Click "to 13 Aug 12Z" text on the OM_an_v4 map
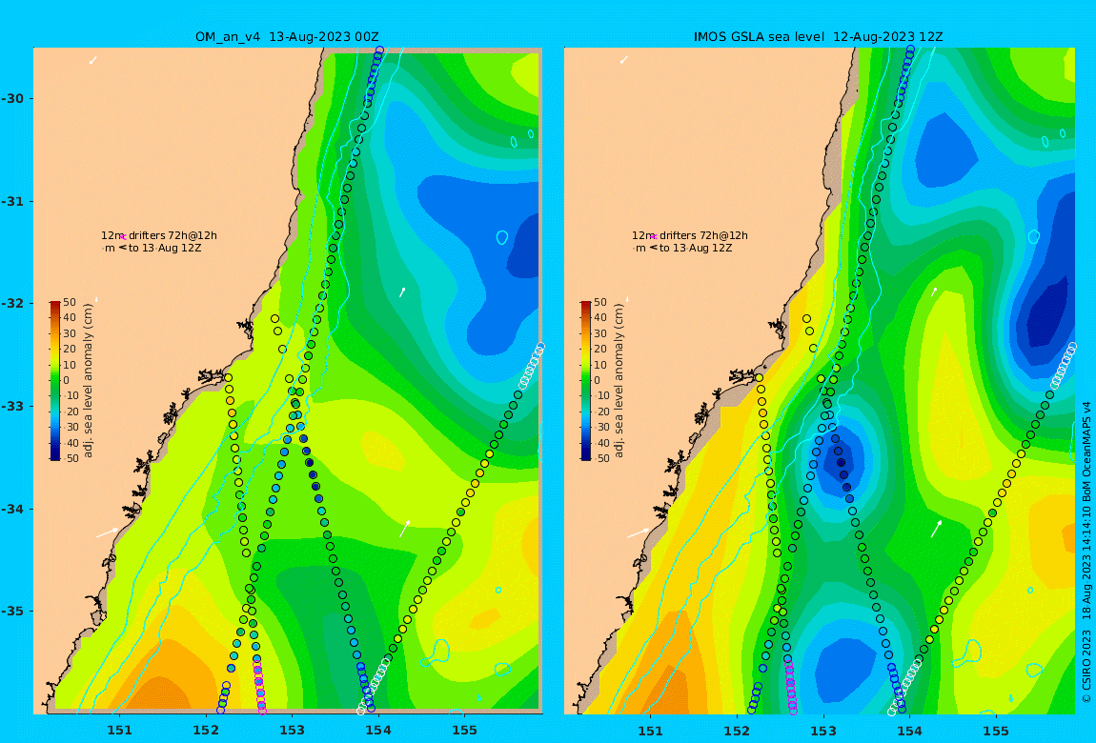Viewport: 1096px width, 743px height. [x=165, y=248]
